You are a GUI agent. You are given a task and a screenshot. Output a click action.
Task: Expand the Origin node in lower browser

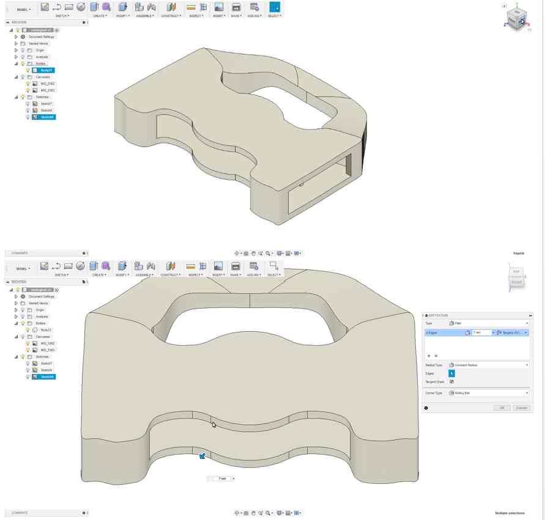pyautogui.click(x=16, y=310)
